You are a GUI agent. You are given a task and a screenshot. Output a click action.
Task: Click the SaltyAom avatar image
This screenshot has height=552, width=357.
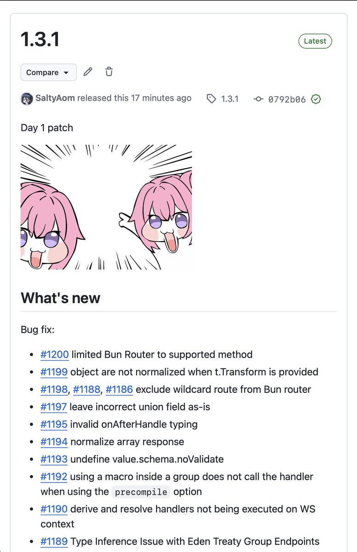(x=27, y=98)
